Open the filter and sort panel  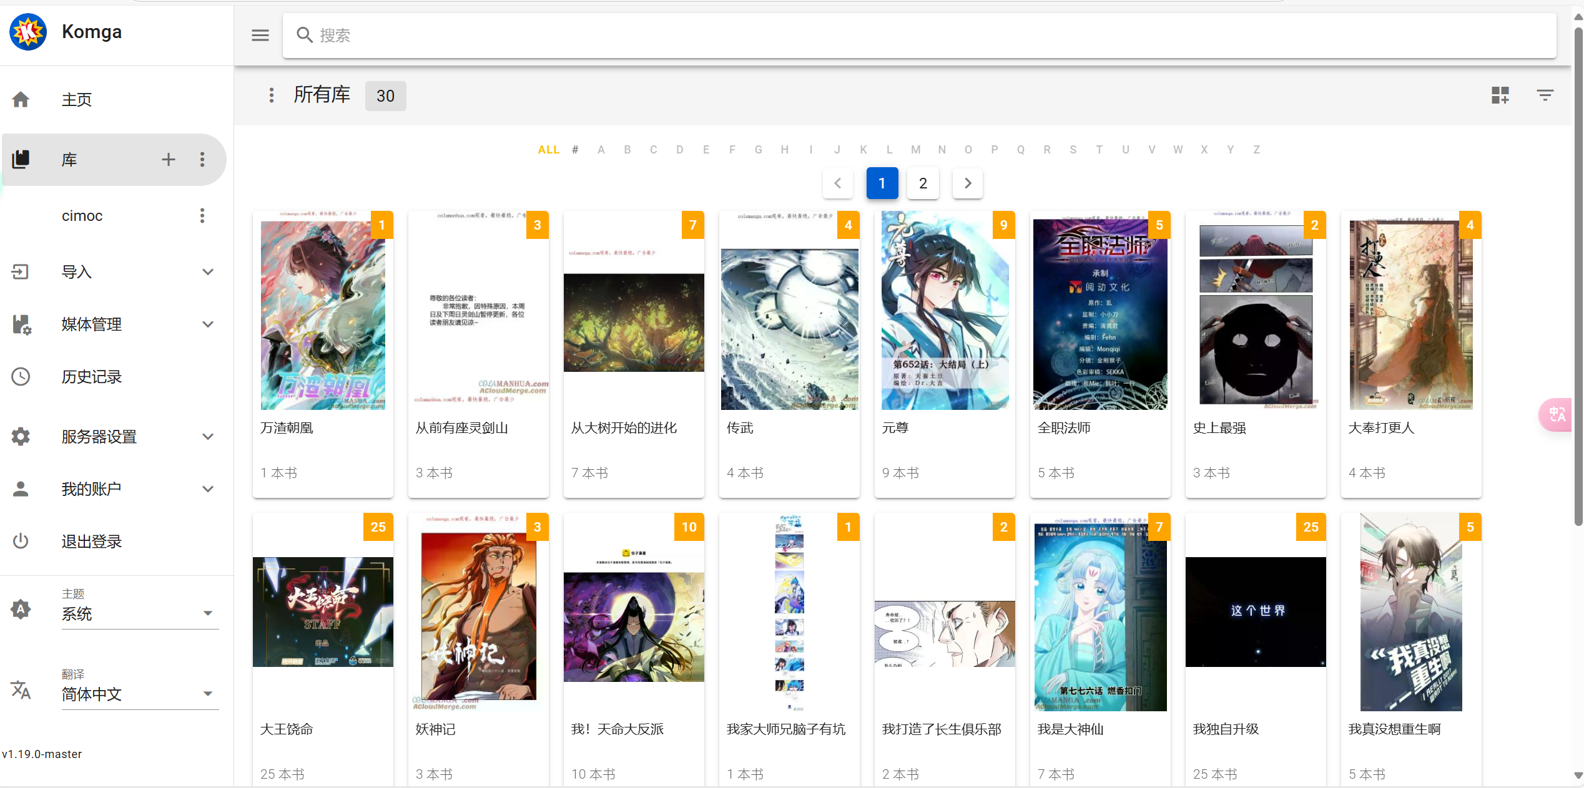click(x=1545, y=95)
